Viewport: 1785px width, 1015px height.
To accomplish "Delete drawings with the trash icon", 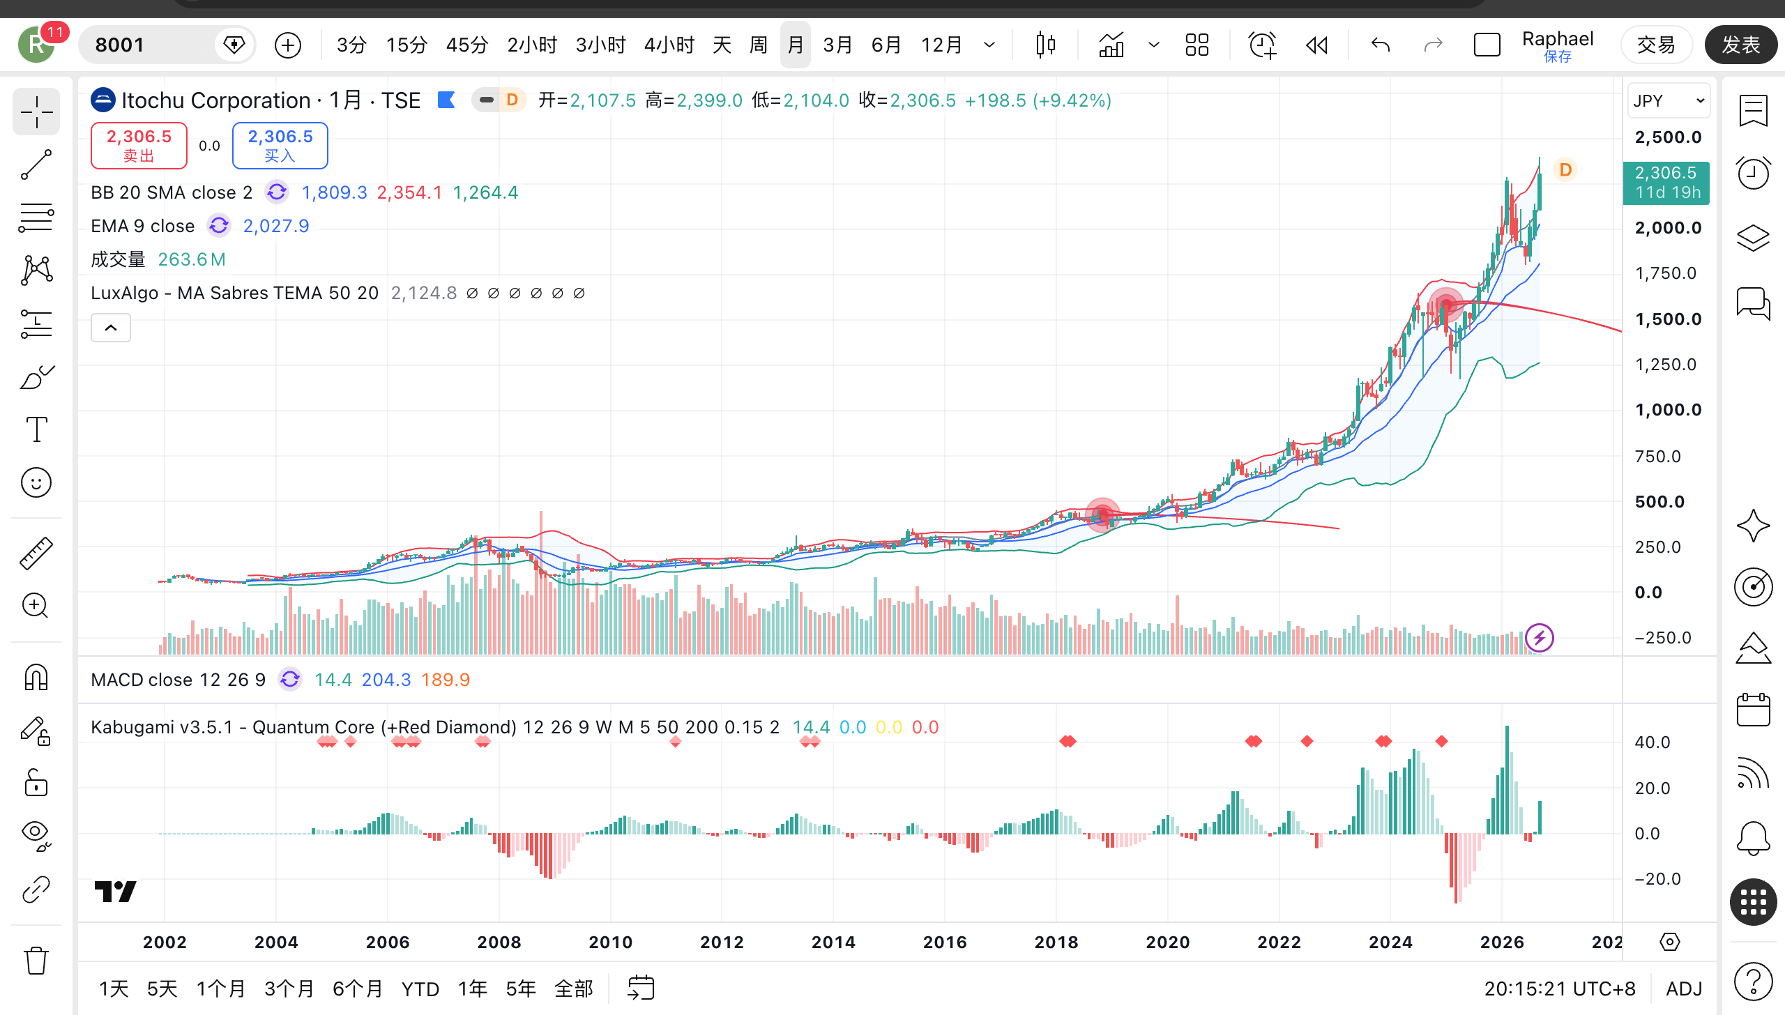I will (x=36, y=961).
